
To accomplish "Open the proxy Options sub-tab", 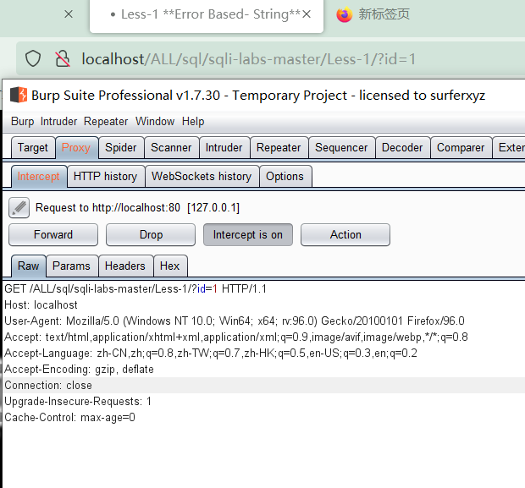I will (x=285, y=176).
